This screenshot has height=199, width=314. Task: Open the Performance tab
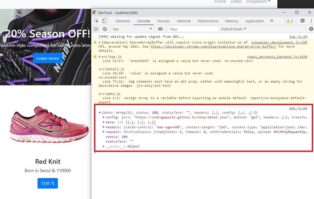click(x=208, y=21)
